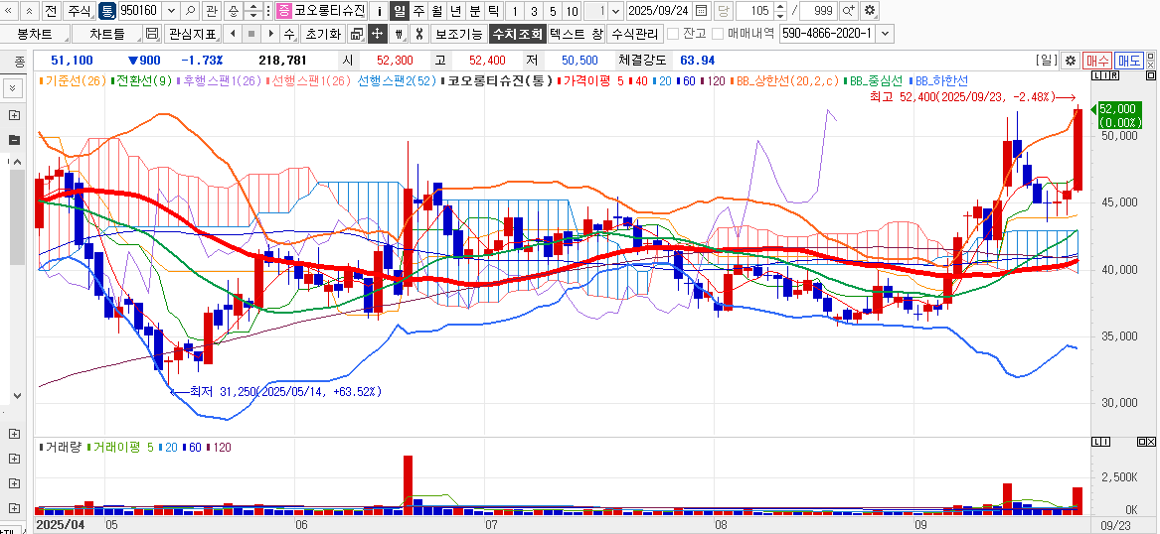
Task: Click the 기준선(26) orange legend marker
Action: point(41,80)
